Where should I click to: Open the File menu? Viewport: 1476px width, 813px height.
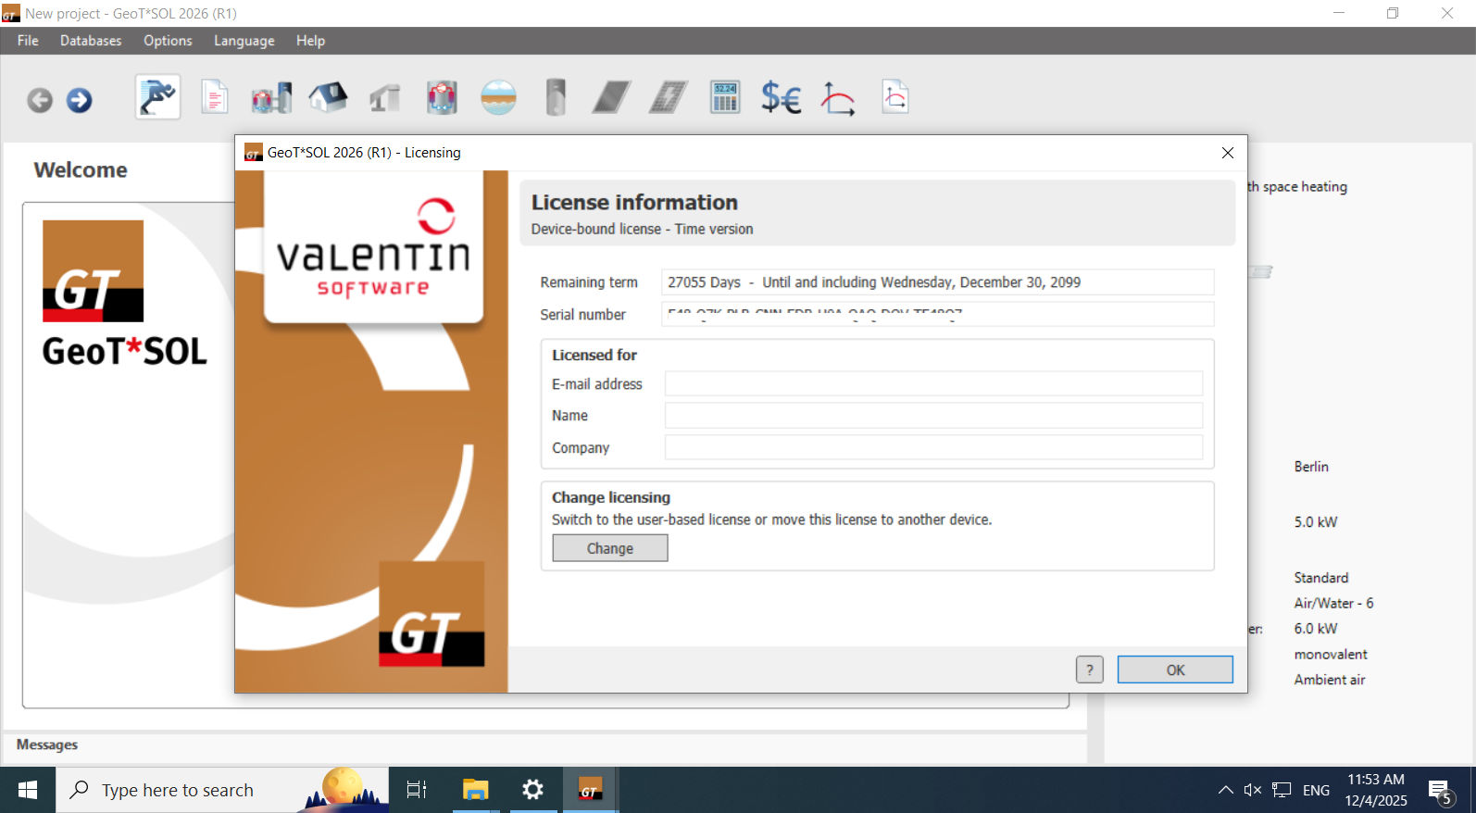pos(28,41)
